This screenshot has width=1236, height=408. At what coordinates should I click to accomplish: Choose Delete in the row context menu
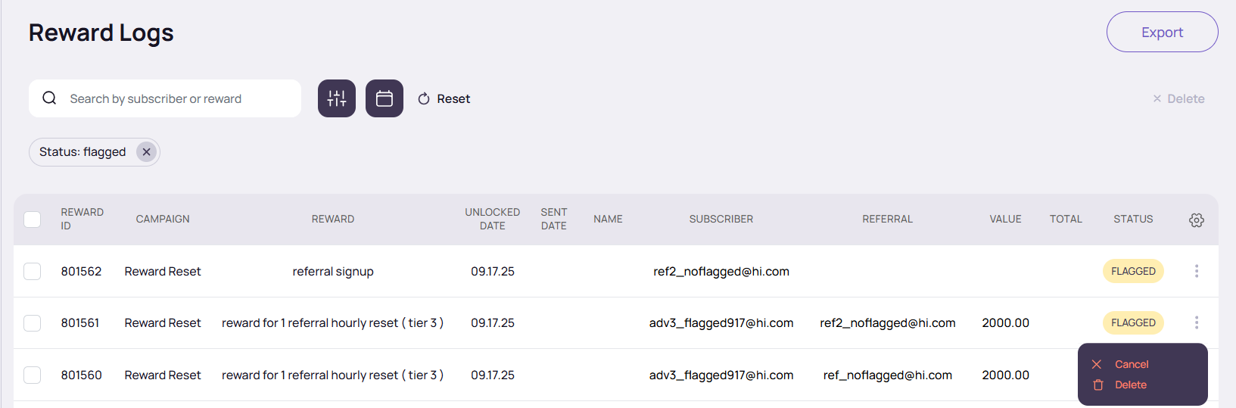click(x=1130, y=385)
